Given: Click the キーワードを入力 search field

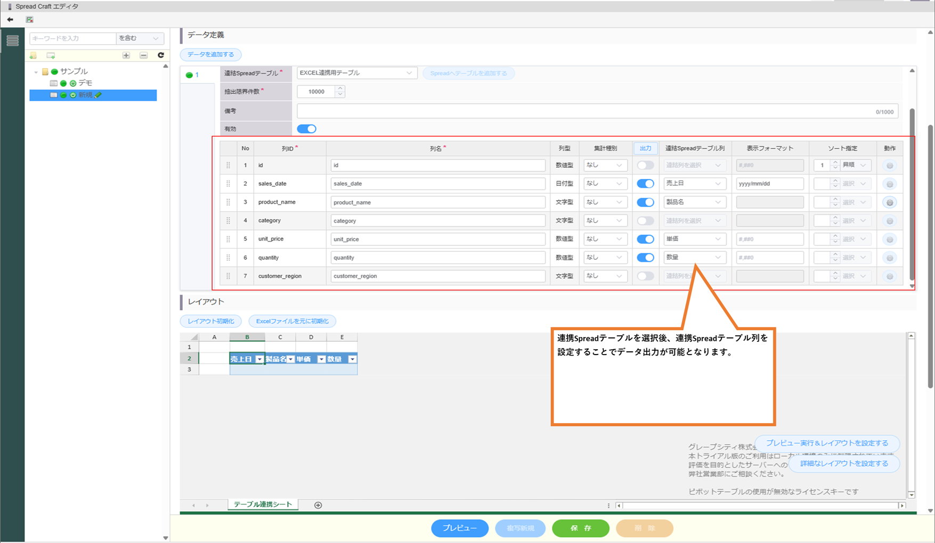Looking at the screenshot, I should [72, 38].
